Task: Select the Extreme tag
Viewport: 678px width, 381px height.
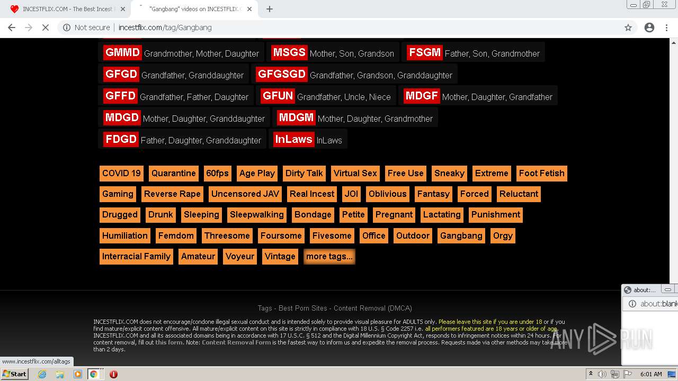Action: point(492,173)
